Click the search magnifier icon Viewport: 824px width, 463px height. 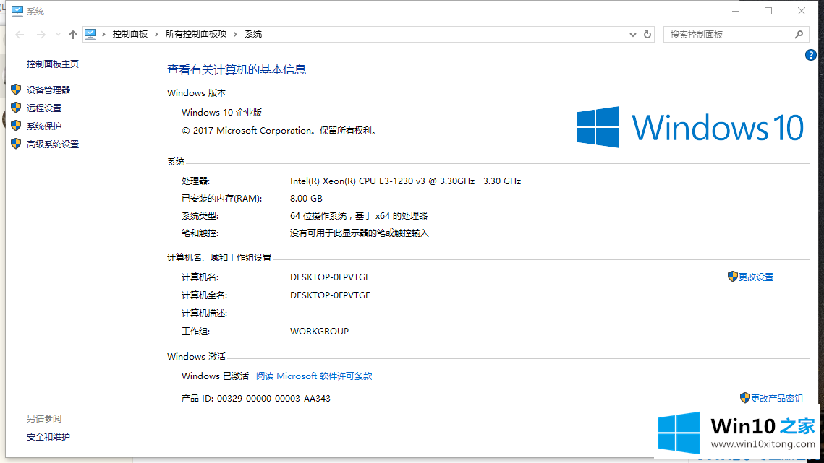click(x=799, y=35)
